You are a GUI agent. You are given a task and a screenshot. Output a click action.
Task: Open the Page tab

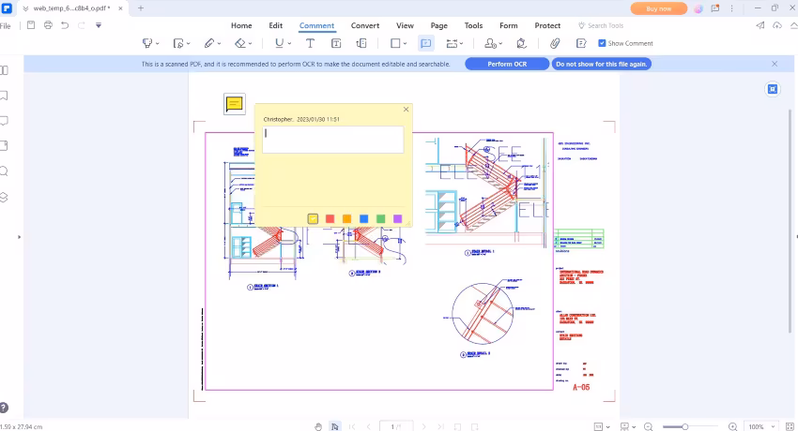(439, 25)
